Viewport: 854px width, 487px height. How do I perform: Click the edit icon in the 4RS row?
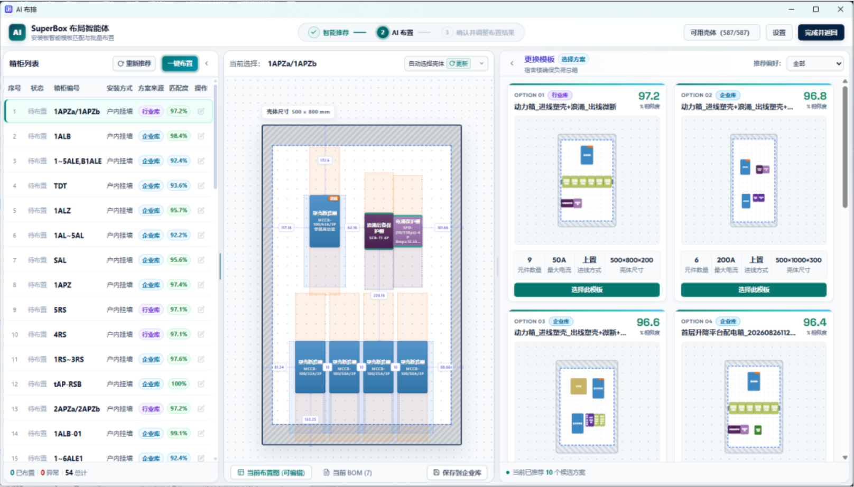(201, 334)
